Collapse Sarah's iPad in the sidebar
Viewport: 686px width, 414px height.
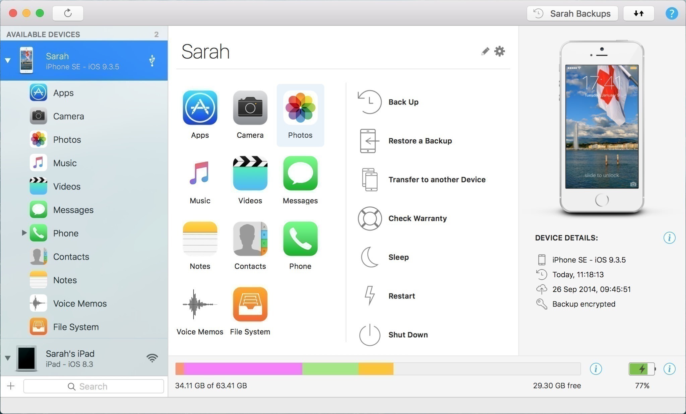pos(8,358)
